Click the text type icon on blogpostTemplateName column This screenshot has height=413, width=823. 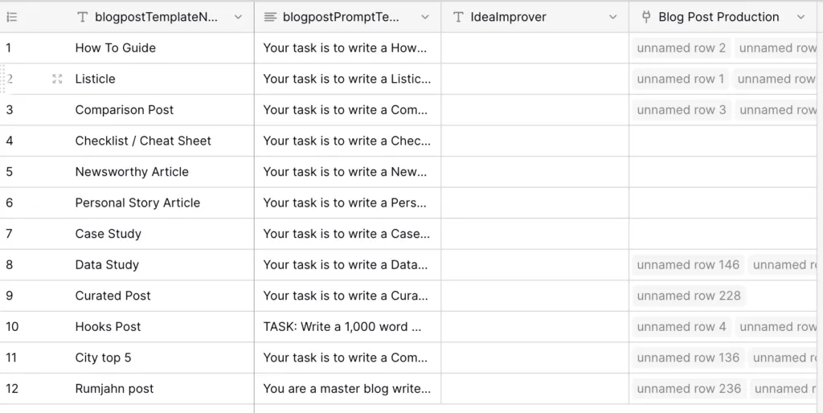tap(83, 17)
